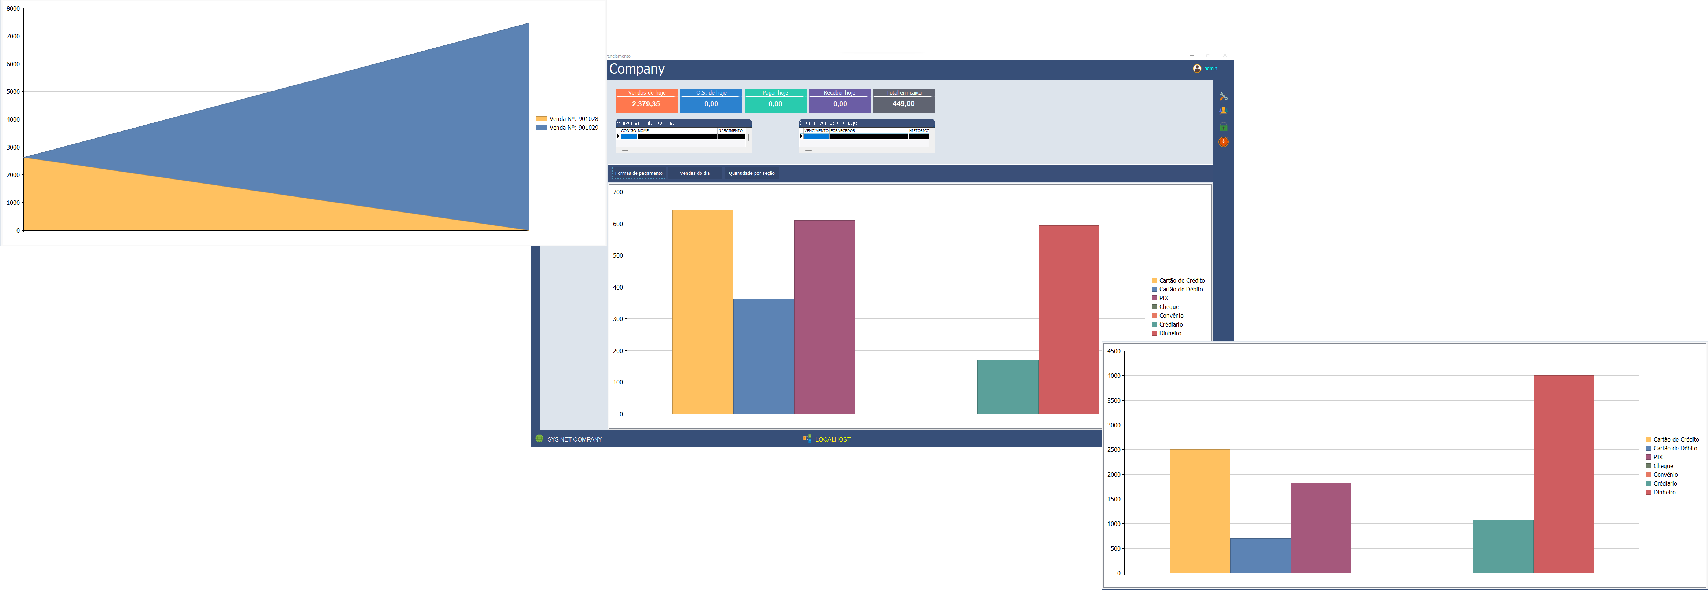Switch to the Vendas do dia tab

pos(695,173)
